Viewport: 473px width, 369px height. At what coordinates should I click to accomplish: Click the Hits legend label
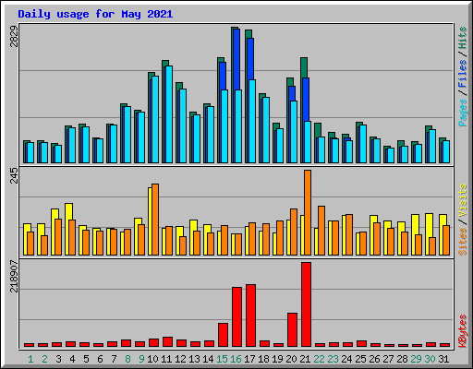coord(462,38)
